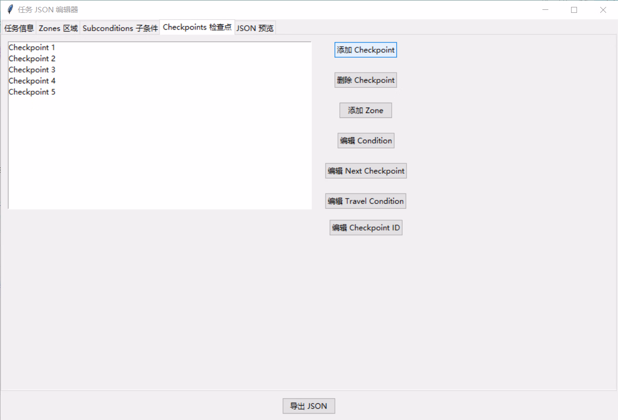The width and height of the screenshot is (618, 420).
Task: Click 编辑 Travel Condition button
Action: point(366,201)
